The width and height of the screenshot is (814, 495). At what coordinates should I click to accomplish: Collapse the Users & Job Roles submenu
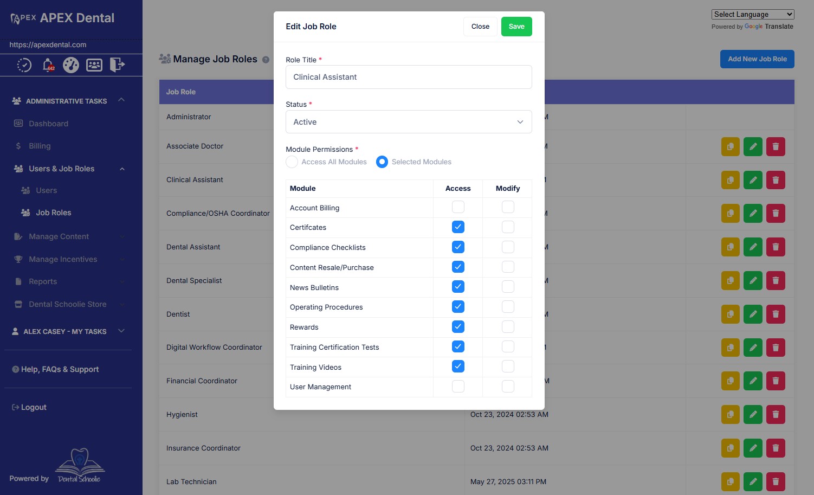coord(122,169)
